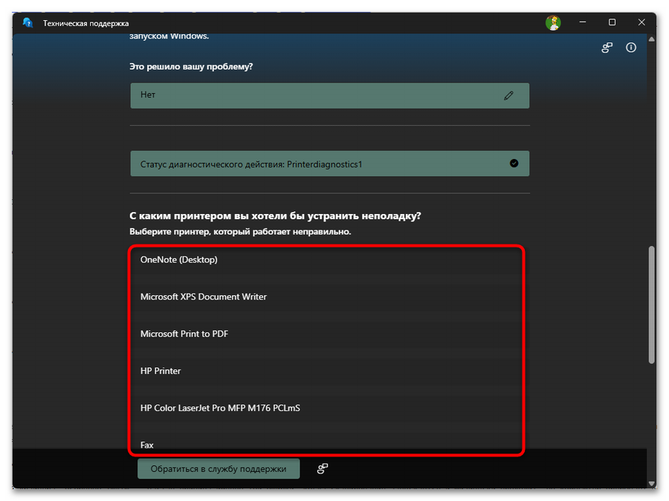Click the info circle icon
The height and width of the screenshot is (501, 669).
[630, 48]
